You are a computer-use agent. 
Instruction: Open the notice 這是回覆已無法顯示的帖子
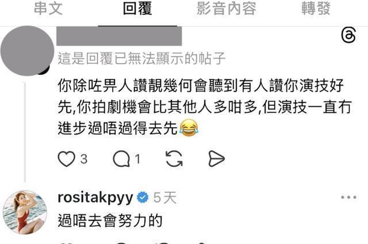(x=141, y=59)
